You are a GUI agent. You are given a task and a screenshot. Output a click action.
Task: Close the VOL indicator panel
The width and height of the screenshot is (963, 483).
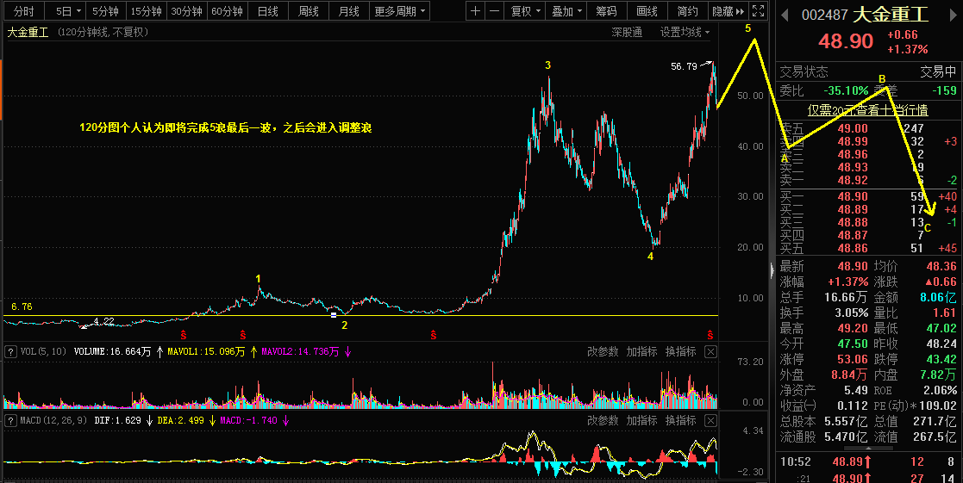(710, 352)
